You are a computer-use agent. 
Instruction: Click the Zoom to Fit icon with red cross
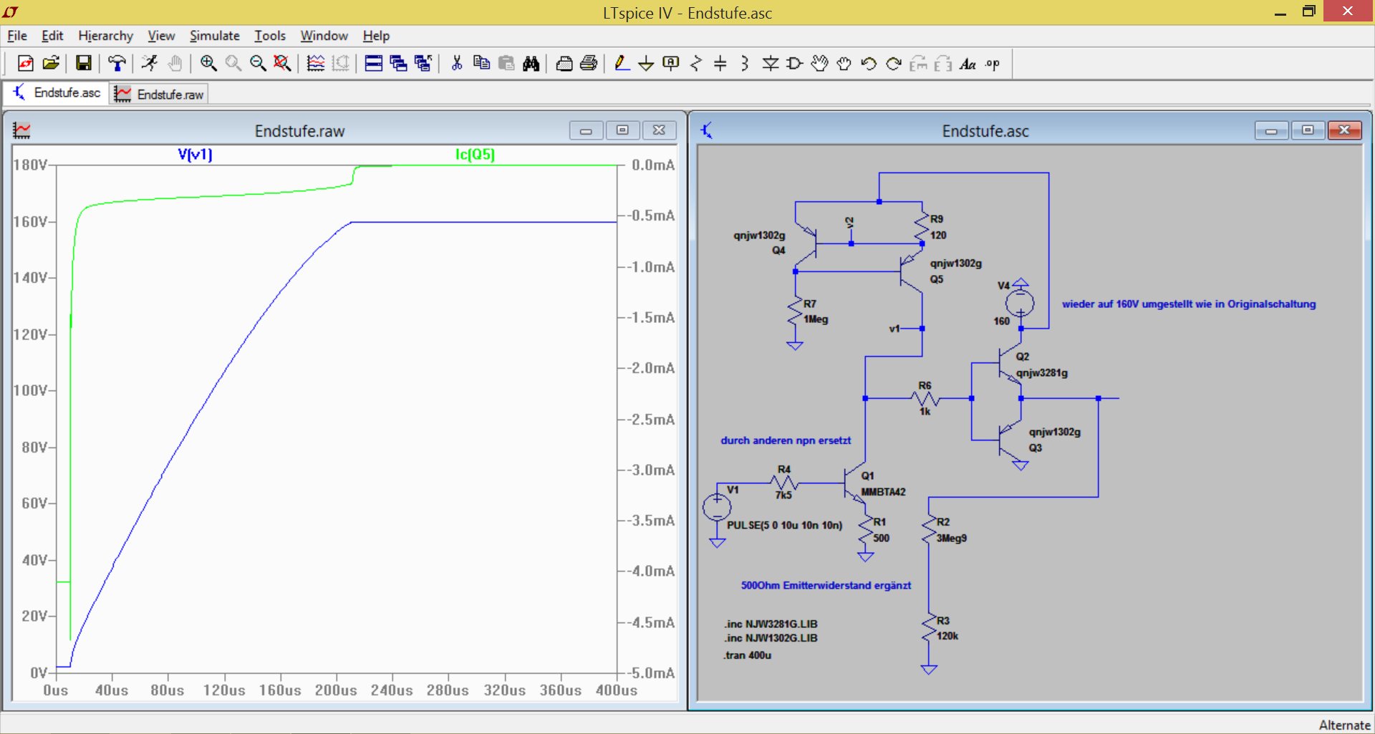click(283, 64)
